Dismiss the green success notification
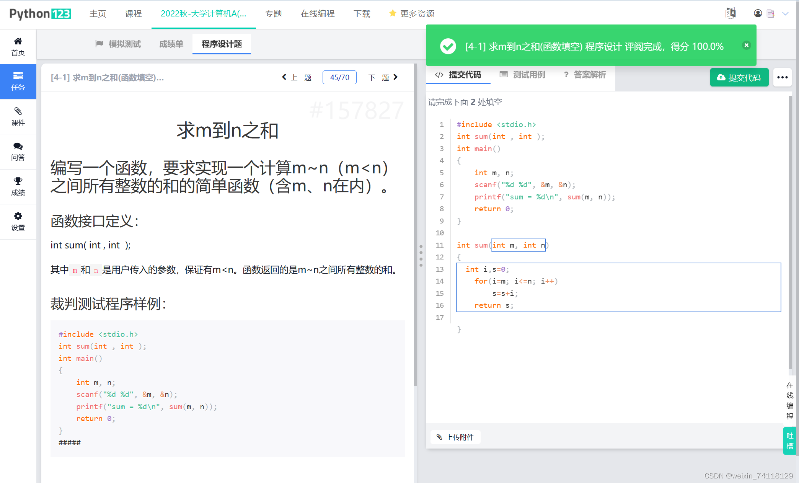The width and height of the screenshot is (799, 483). coord(746,45)
